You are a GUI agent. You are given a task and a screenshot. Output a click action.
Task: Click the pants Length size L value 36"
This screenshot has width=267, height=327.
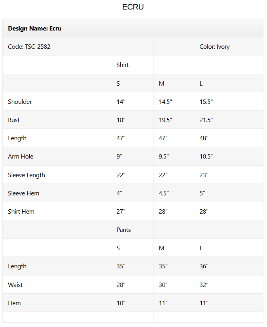click(204, 266)
